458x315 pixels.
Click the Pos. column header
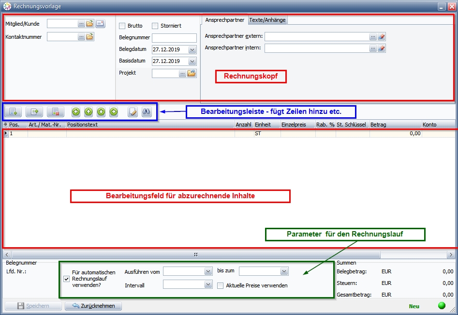coord(18,125)
